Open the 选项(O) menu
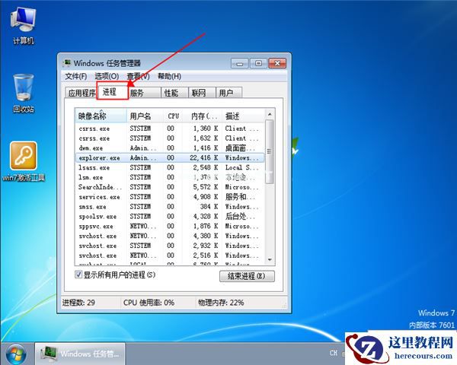The image size is (457, 365). [x=107, y=76]
